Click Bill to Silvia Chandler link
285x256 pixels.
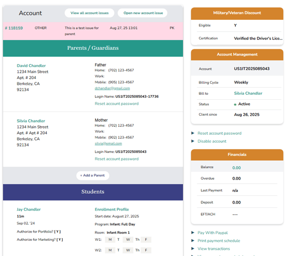coord(248,93)
